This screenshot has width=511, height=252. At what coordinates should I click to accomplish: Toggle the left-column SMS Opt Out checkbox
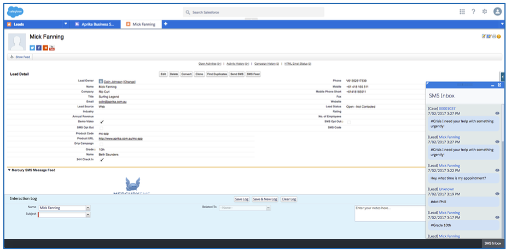pos(101,128)
